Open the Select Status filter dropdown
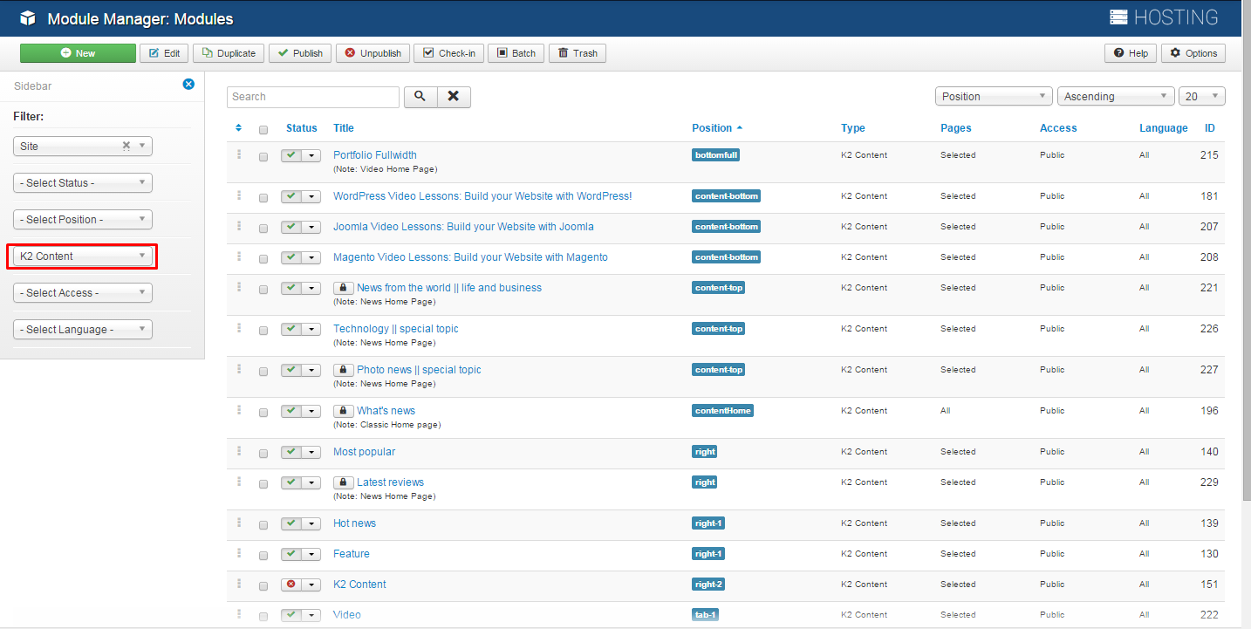This screenshot has width=1251, height=629. click(x=83, y=183)
